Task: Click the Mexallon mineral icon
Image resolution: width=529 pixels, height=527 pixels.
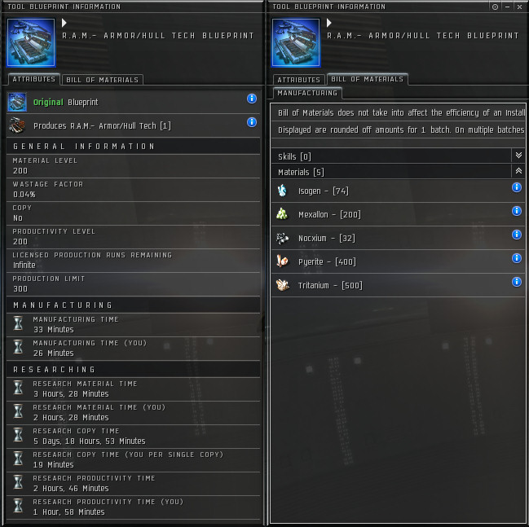Action: (282, 214)
